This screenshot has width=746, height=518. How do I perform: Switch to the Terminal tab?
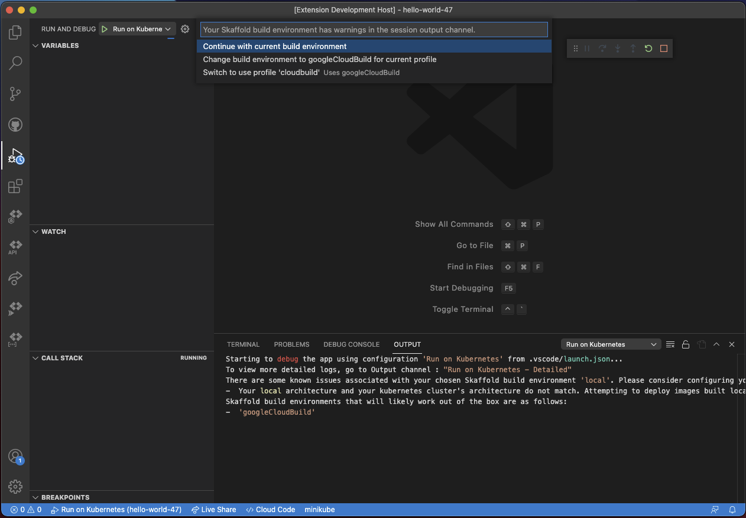(x=243, y=344)
